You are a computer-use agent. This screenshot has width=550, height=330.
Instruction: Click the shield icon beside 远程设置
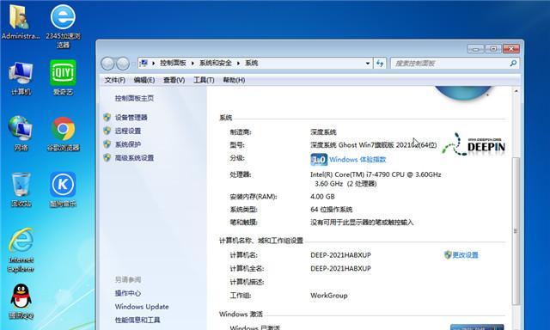(x=107, y=131)
